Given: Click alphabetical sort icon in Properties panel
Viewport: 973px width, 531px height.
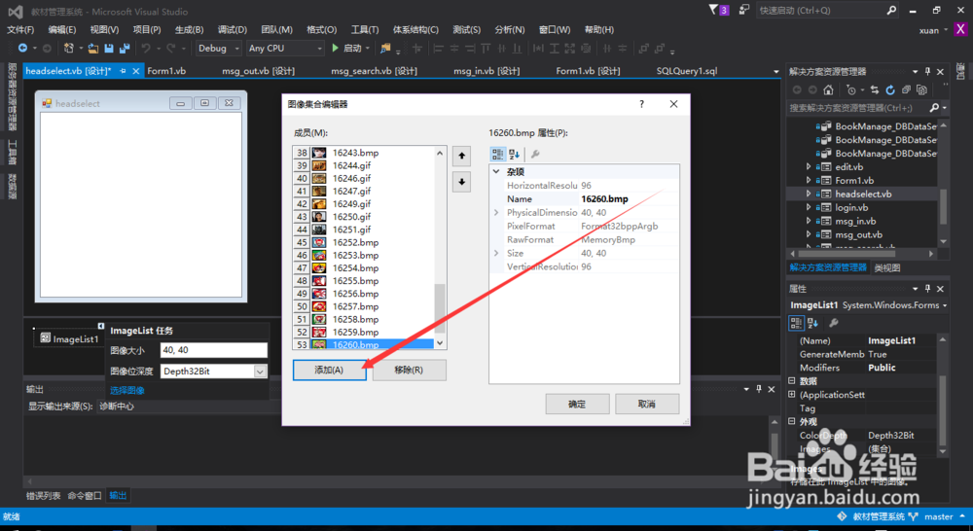Looking at the screenshot, I should pyautogui.click(x=812, y=323).
